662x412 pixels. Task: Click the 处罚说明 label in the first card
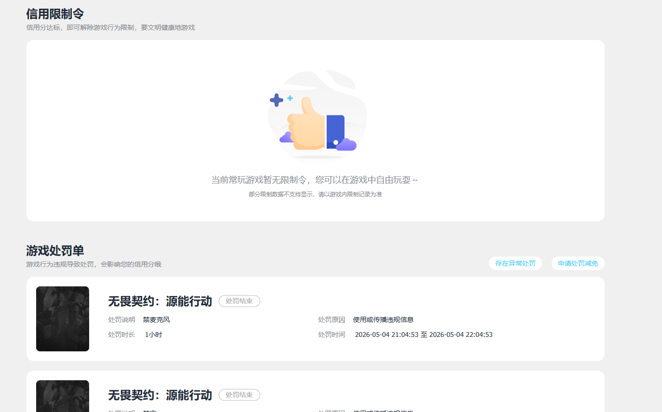point(121,320)
